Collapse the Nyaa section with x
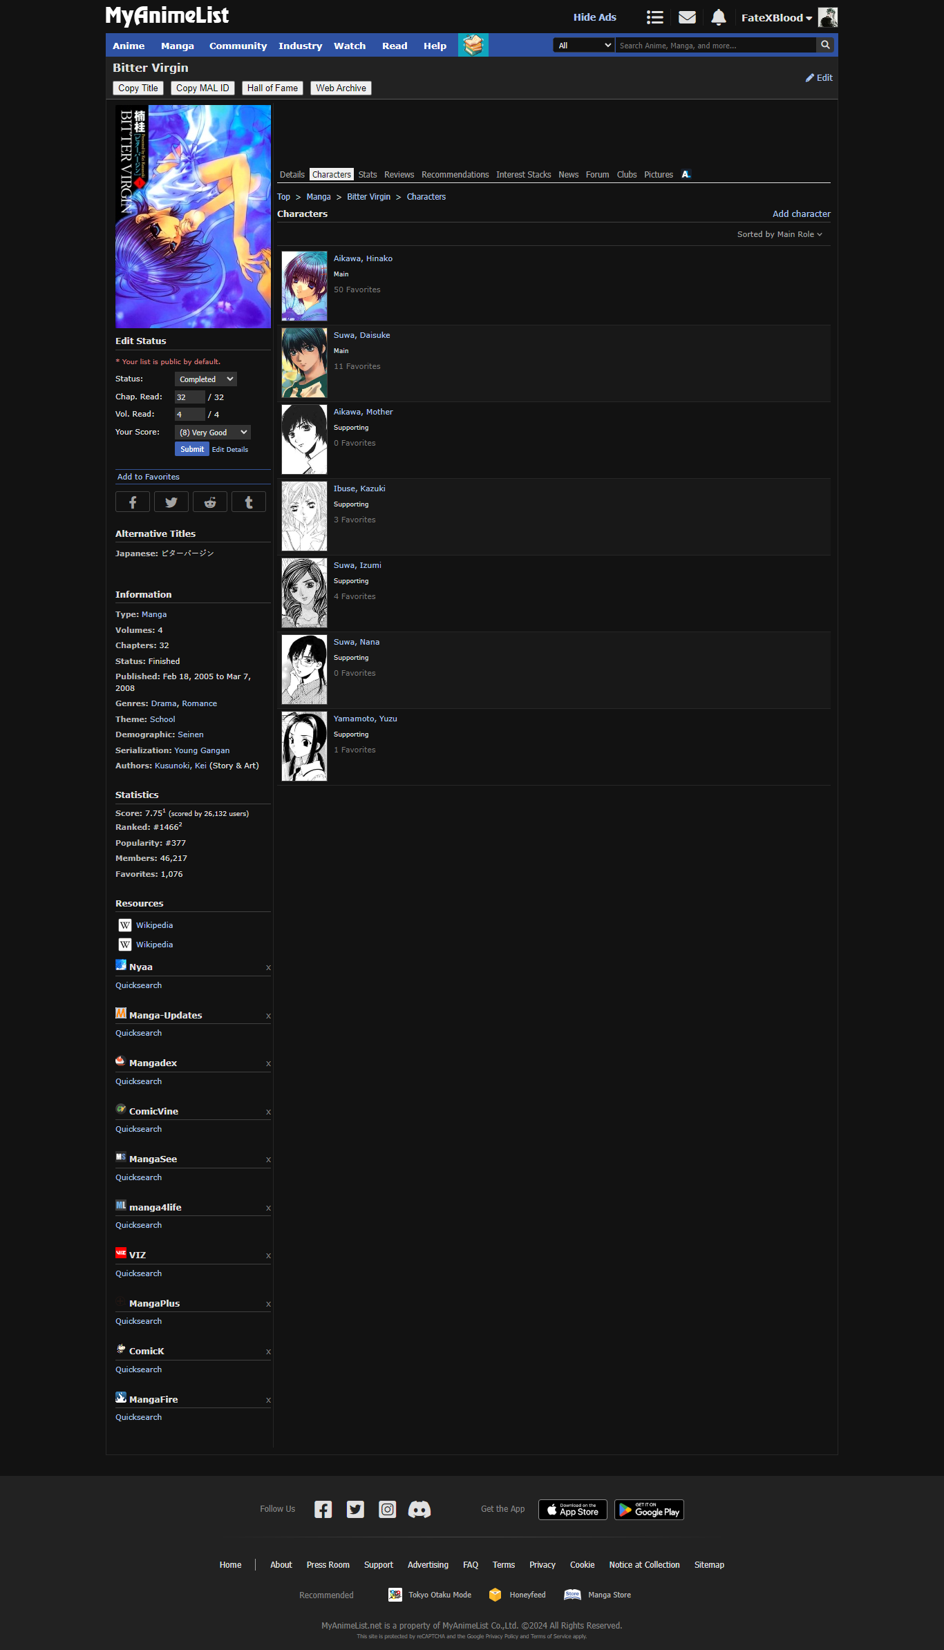 268,968
